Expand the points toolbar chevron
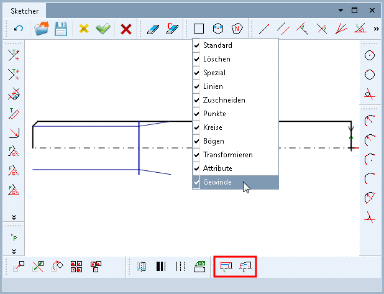Image resolution: width=384 pixels, height=294 pixels. click(x=14, y=251)
